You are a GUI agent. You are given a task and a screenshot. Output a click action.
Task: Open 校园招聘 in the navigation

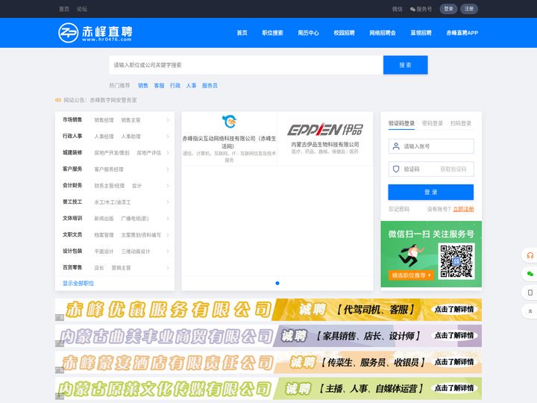(344, 33)
